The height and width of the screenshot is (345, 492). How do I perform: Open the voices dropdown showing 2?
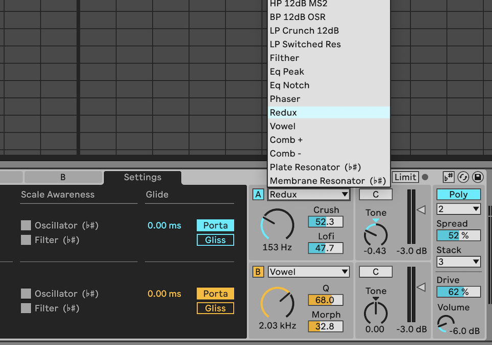pyautogui.click(x=458, y=209)
